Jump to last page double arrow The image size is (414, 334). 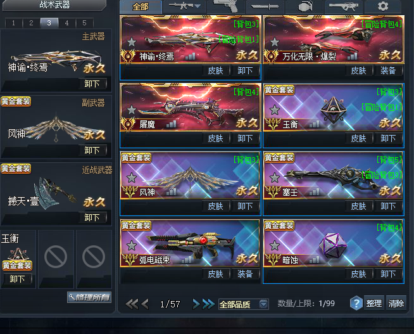pos(209,304)
